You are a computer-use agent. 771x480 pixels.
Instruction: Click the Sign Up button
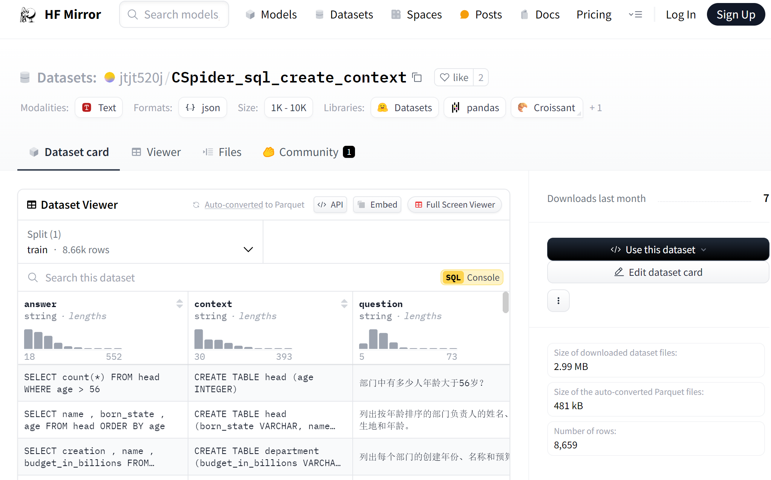click(736, 15)
